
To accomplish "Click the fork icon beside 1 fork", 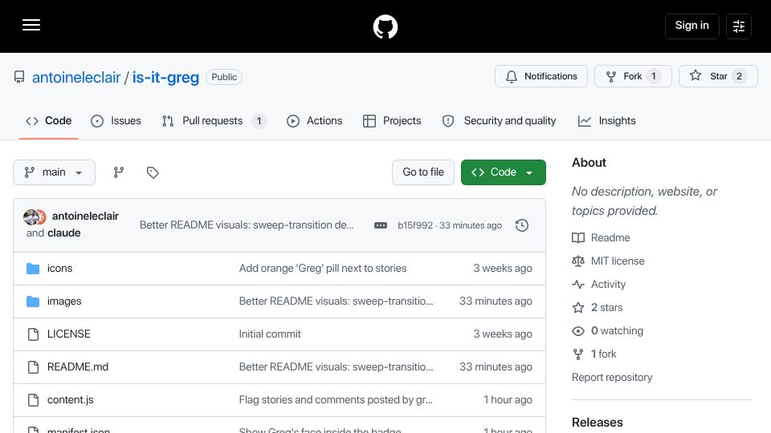I will click(x=578, y=354).
